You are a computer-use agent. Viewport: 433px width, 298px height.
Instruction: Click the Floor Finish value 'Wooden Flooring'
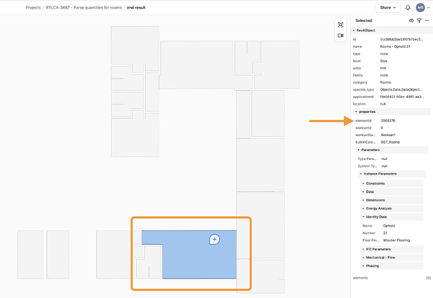click(397, 240)
